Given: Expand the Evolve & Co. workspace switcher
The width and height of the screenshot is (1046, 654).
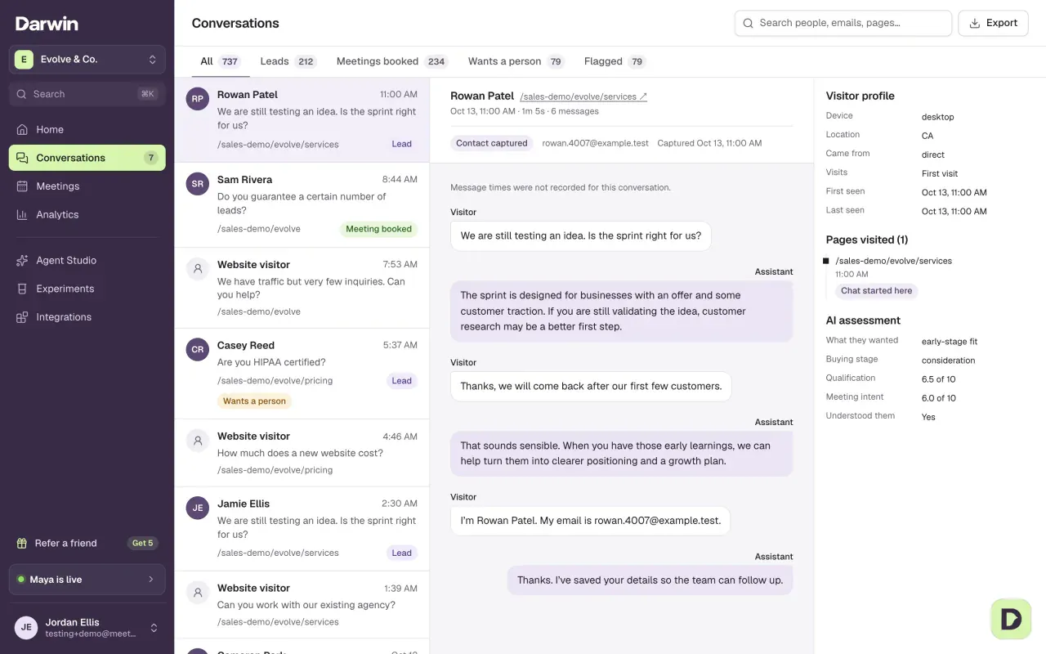Looking at the screenshot, I should pyautogui.click(x=87, y=60).
